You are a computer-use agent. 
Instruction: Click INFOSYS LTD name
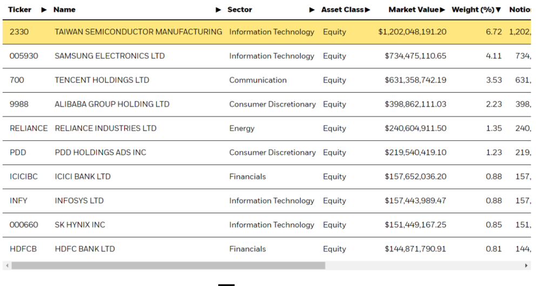tap(79, 200)
